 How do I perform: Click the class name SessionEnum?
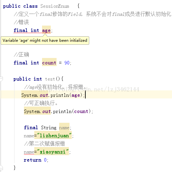point(55,6)
